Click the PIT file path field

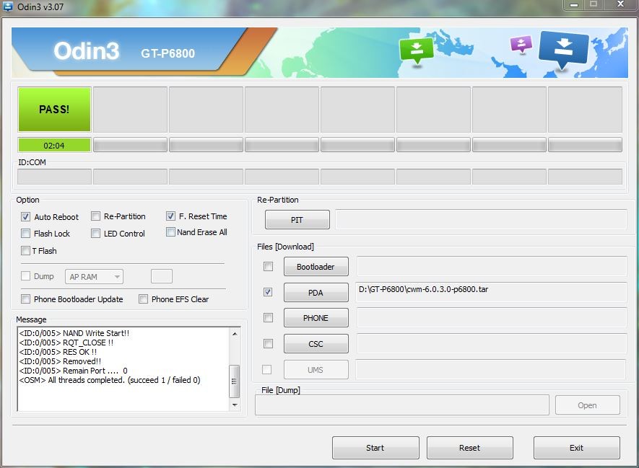coord(481,220)
